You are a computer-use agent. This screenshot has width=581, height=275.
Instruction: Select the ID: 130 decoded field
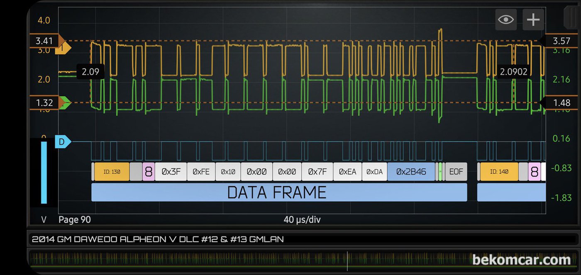(x=112, y=172)
